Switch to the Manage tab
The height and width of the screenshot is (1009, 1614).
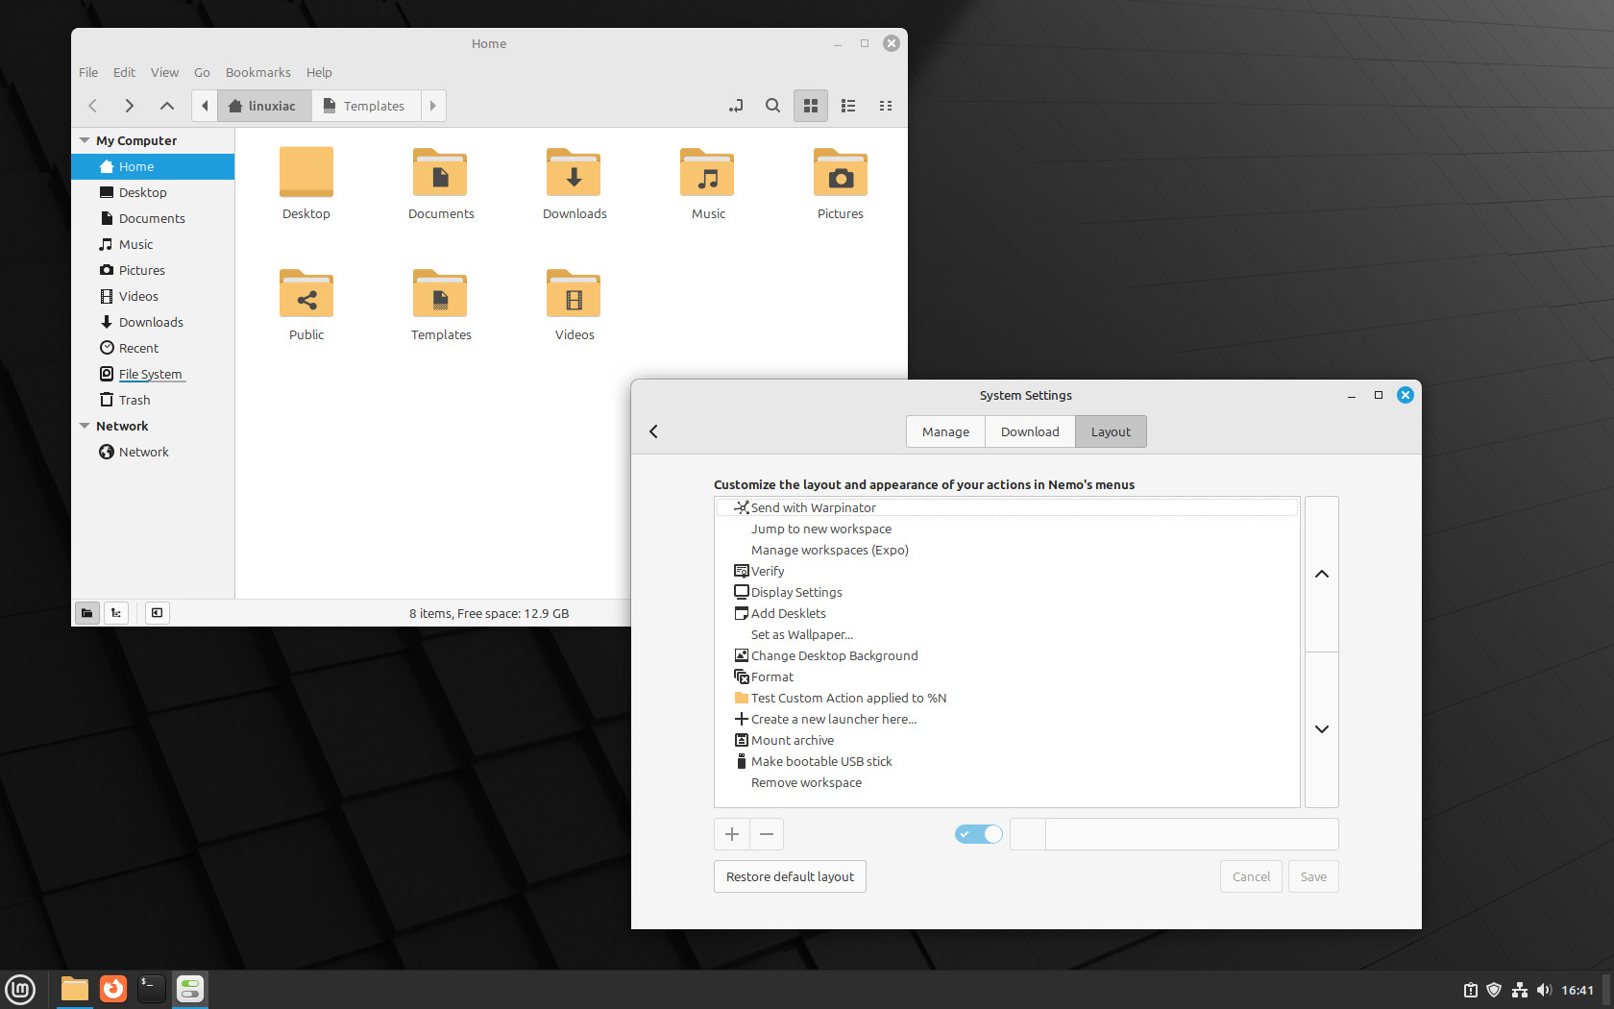point(945,431)
